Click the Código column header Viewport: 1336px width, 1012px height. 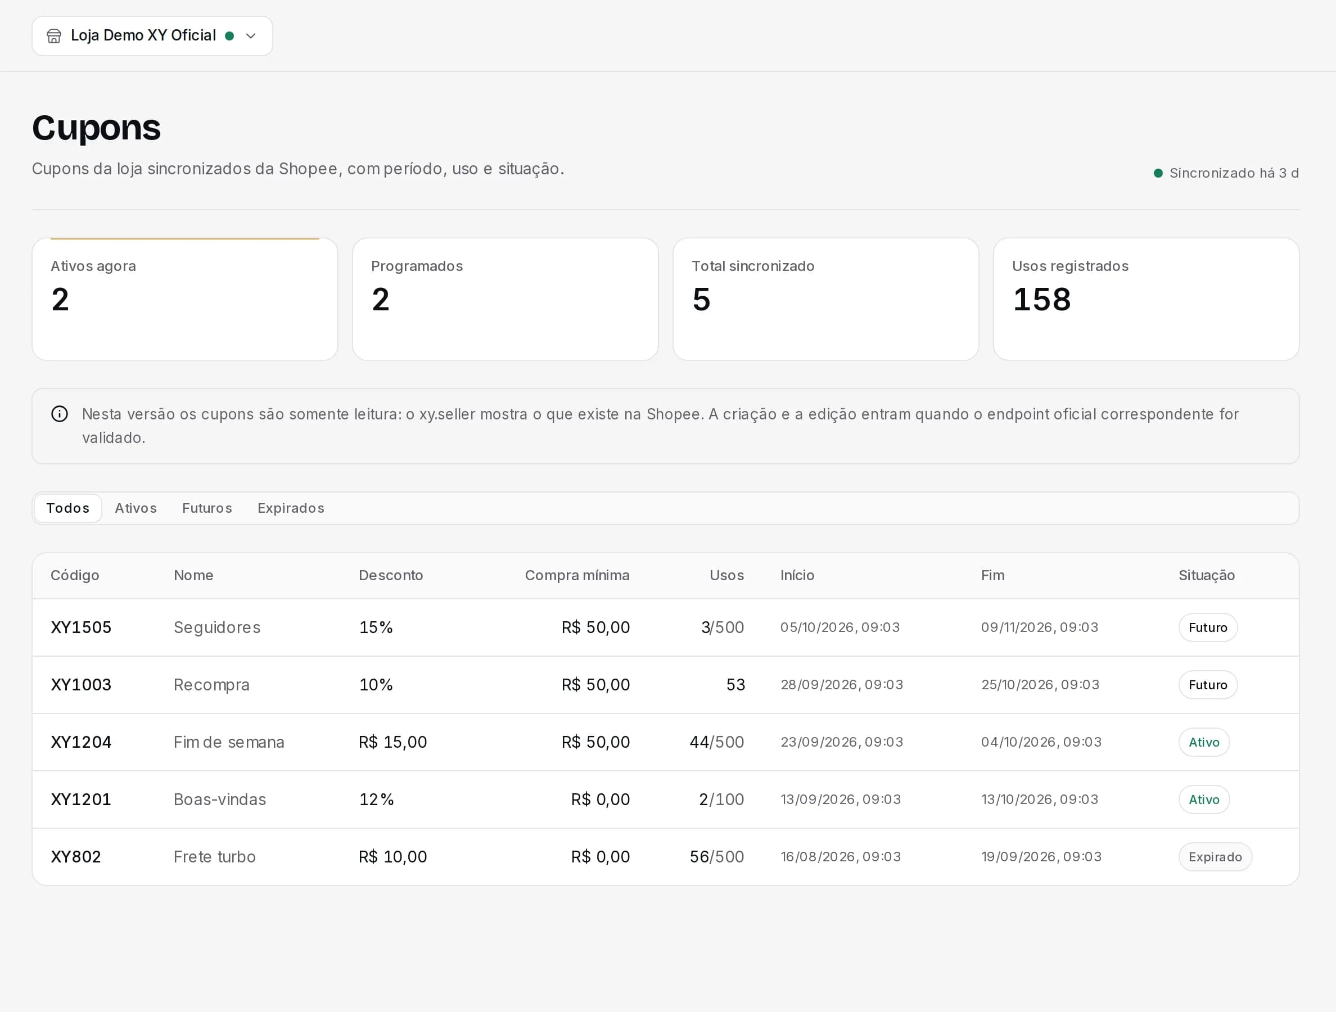75,576
